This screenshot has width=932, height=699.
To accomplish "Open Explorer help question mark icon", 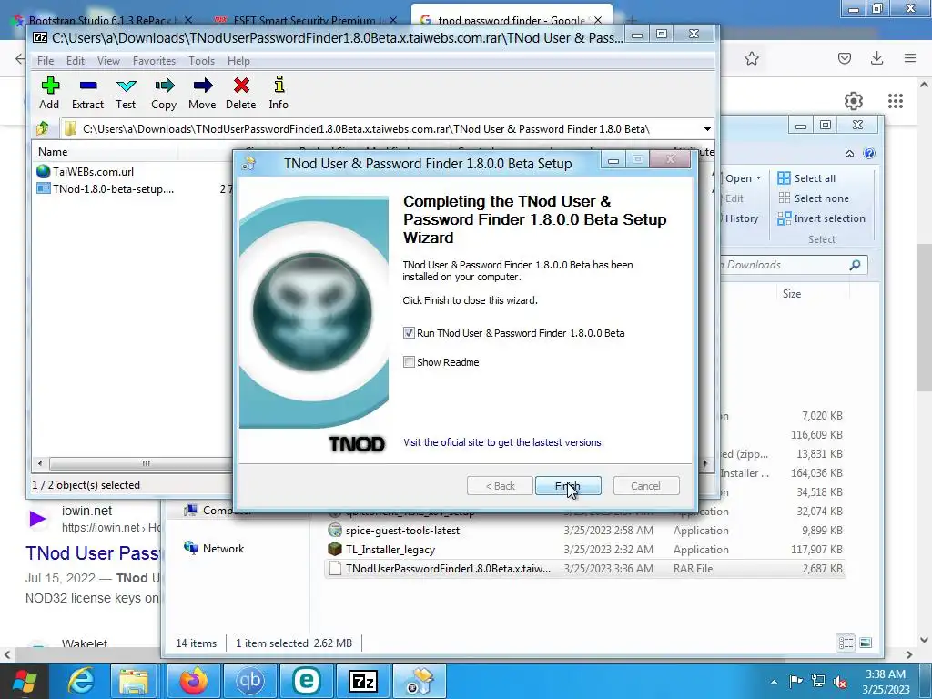I will coord(869,153).
